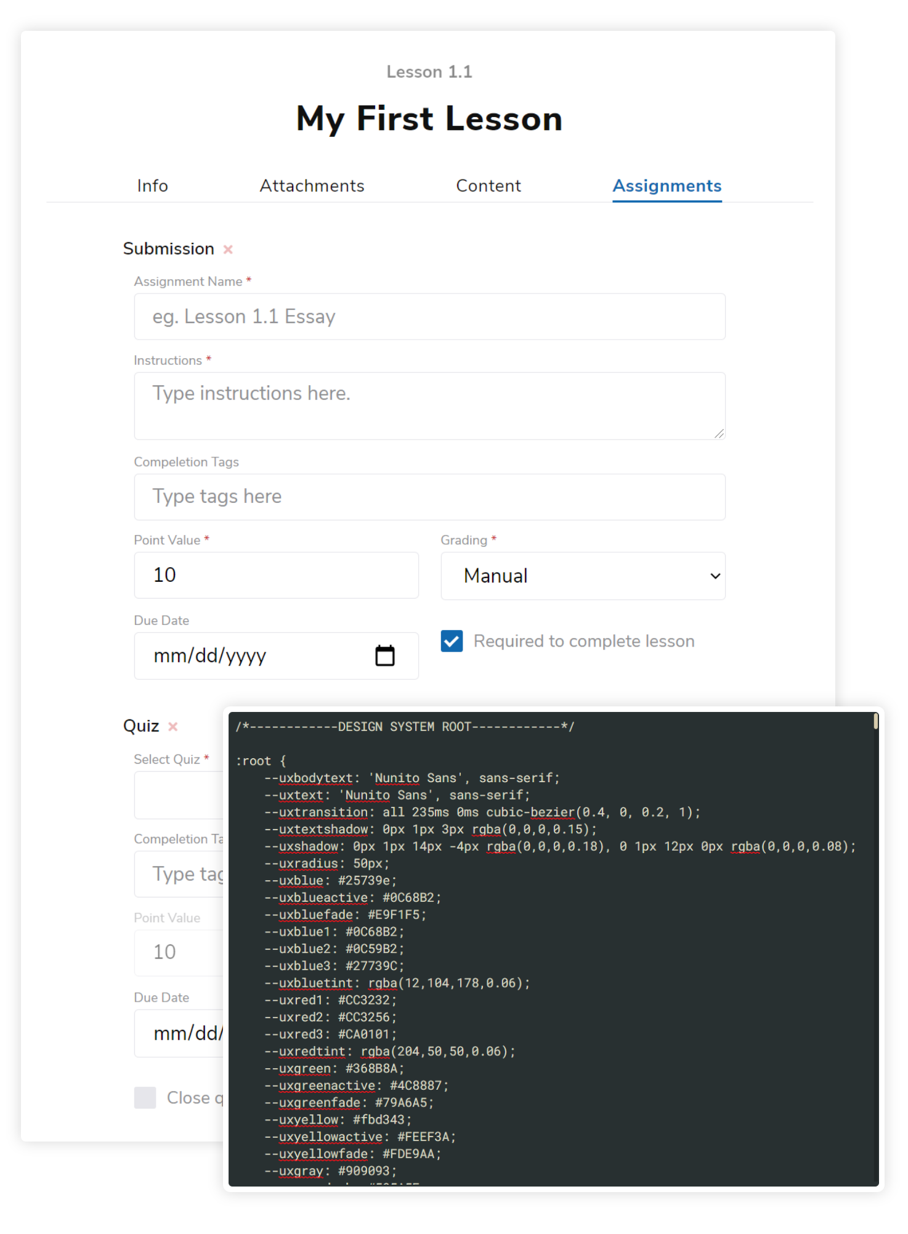Open the Due Date calendar picker icon
This screenshot has height=1234, width=908.
pyautogui.click(x=385, y=656)
